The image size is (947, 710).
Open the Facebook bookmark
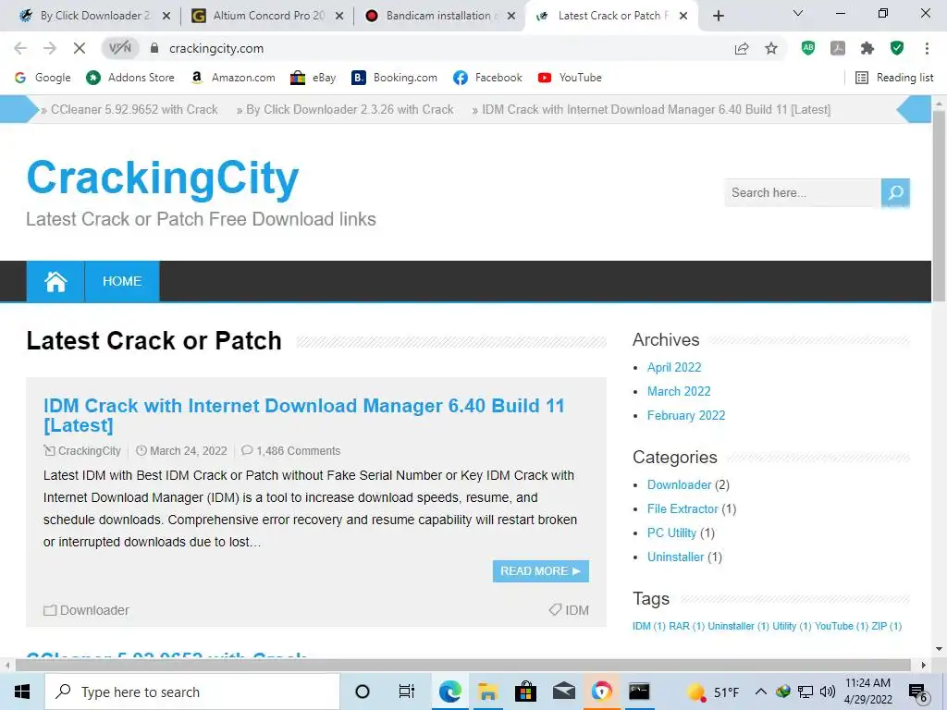click(x=487, y=78)
